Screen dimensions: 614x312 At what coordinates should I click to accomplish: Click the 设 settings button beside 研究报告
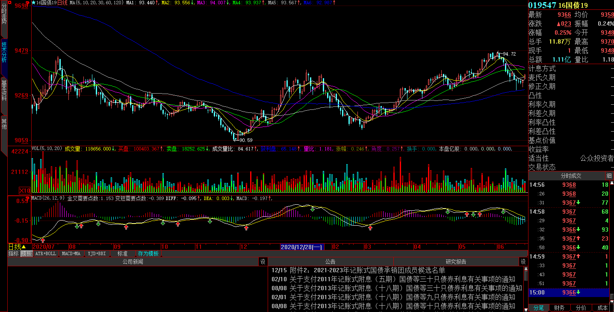point(523,262)
